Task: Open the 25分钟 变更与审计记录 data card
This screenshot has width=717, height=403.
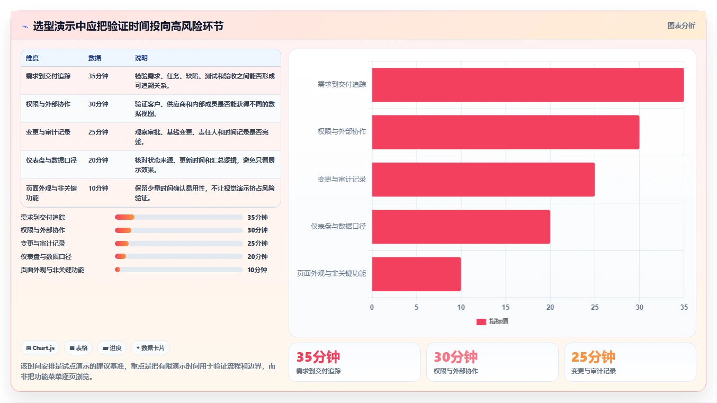Action: point(630,362)
